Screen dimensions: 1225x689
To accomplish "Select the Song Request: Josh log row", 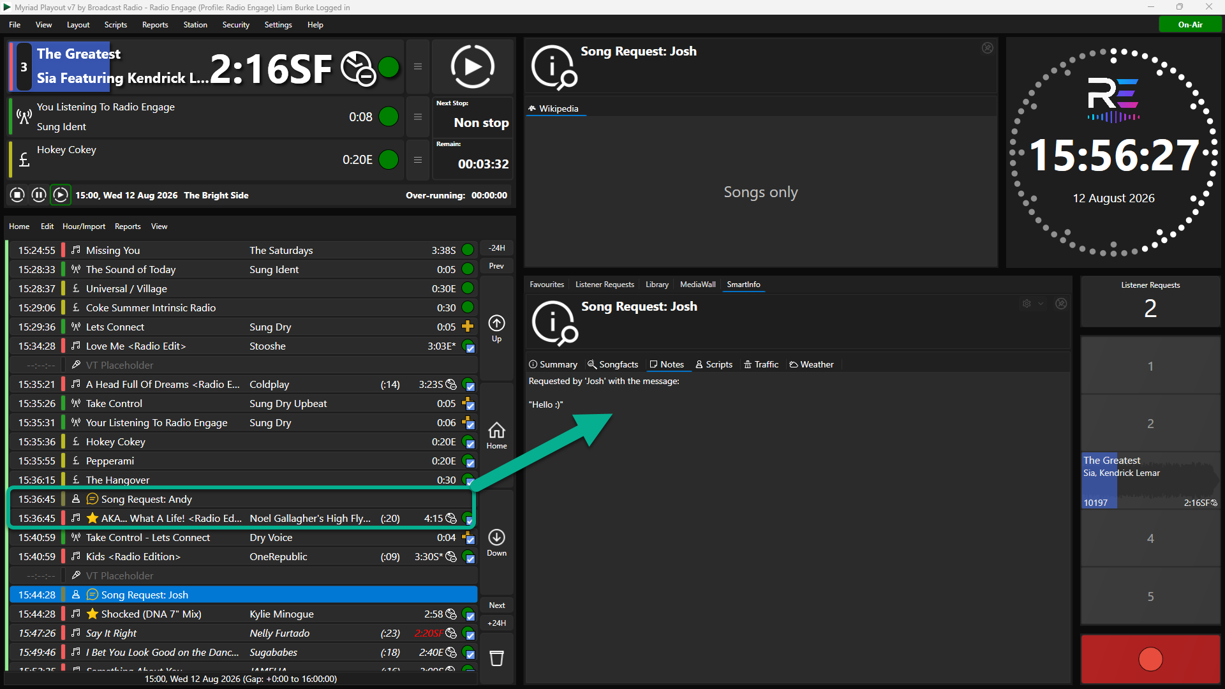I will [244, 595].
